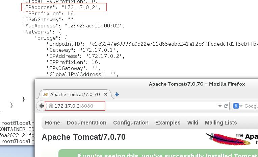258x157 pixels.
Task: Open the Home link in Tomcat nav
Action: coord(52,123)
